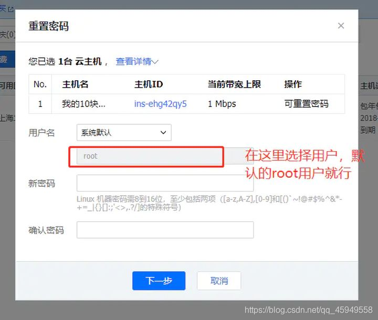Image resolution: width=378 pixels, height=320 pixels.
Task: Click the dropdown chevron arrow beside 系统默认
Action: point(163,133)
